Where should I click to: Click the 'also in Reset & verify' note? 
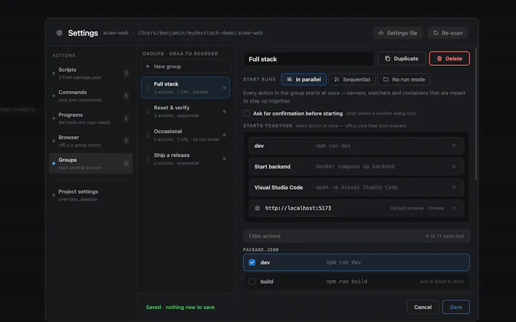442,281
